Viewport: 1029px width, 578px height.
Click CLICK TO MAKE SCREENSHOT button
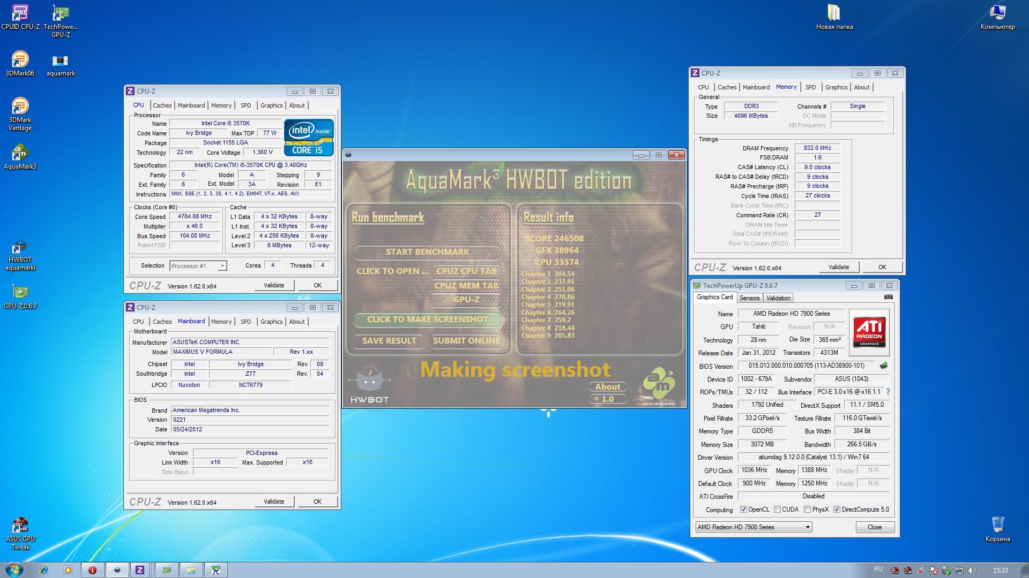click(427, 320)
